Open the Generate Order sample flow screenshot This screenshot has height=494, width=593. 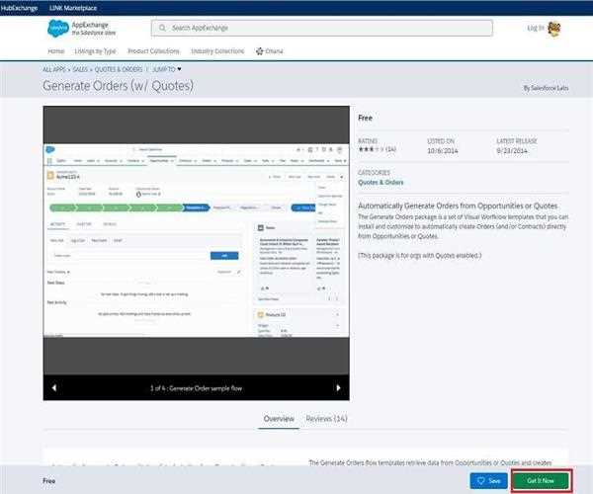[197, 240]
